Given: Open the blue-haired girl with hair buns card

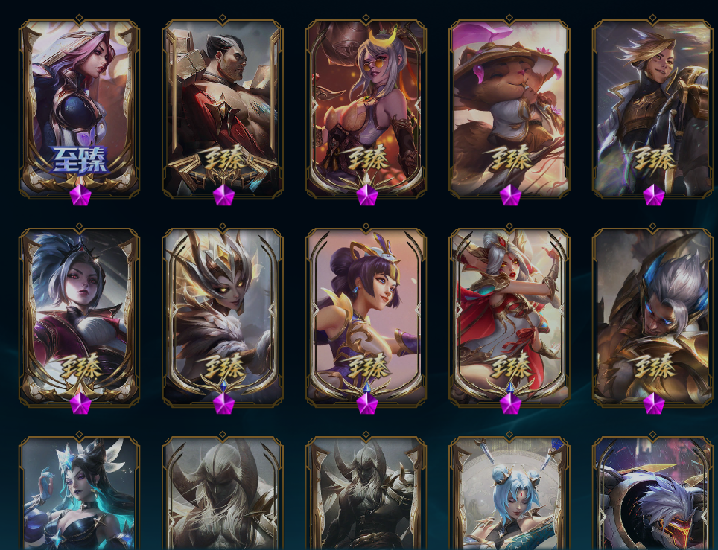Looking at the screenshot, I should tap(509, 493).
